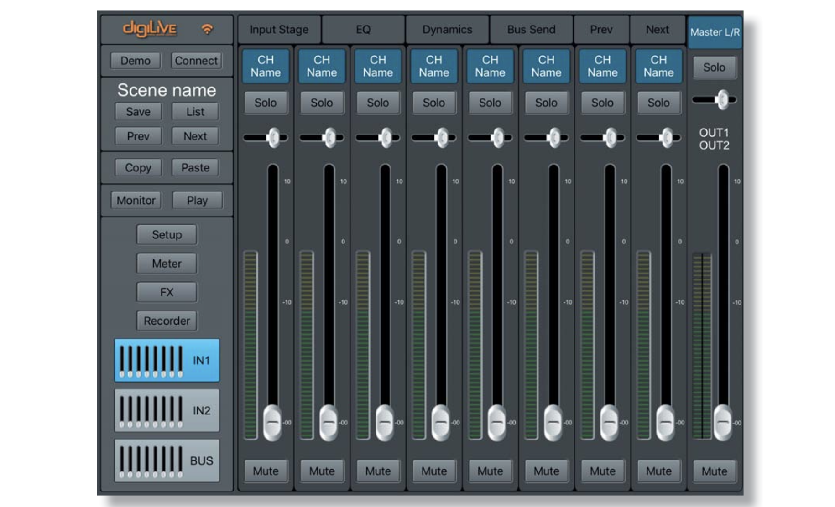Solo the eighth channel

coord(658,103)
